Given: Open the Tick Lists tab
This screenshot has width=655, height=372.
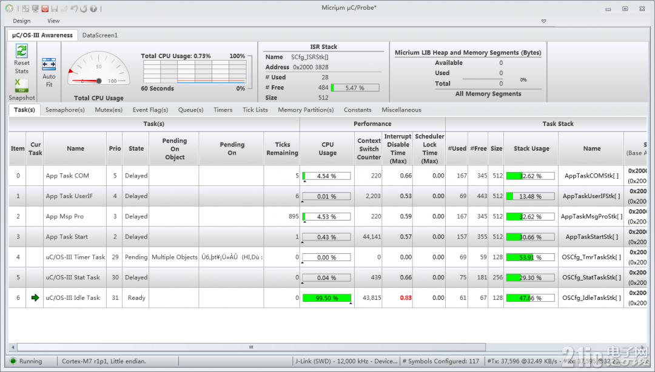Looking at the screenshot, I should click(x=255, y=110).
